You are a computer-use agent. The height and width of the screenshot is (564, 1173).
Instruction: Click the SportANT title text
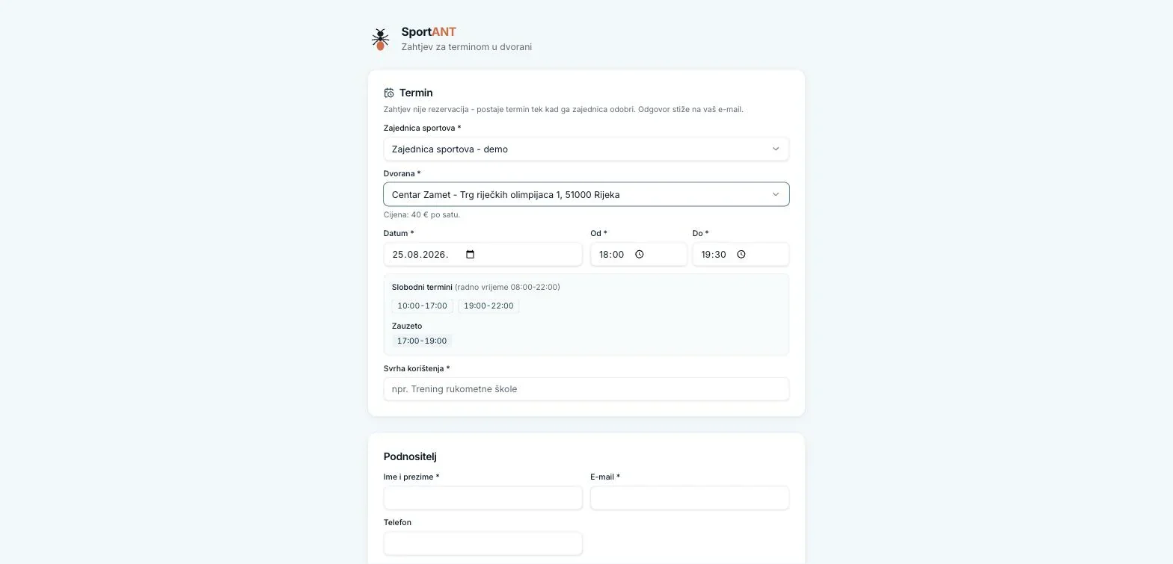tap(429, 32)
